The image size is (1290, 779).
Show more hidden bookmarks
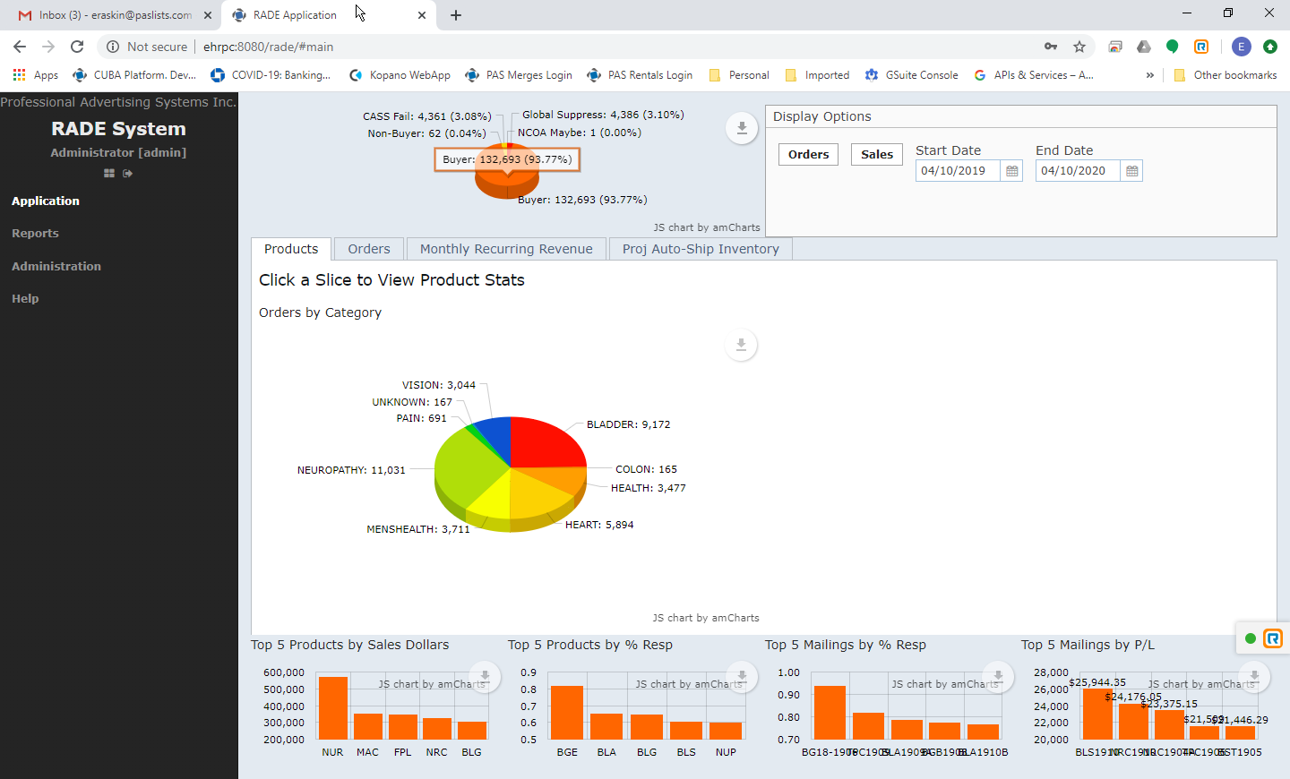[x=1149, y=75]
